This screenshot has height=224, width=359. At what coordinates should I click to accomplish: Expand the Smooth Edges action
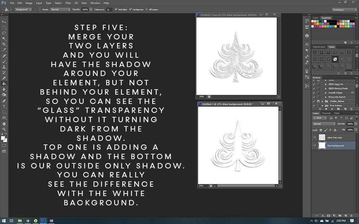[x=326, y=93]
